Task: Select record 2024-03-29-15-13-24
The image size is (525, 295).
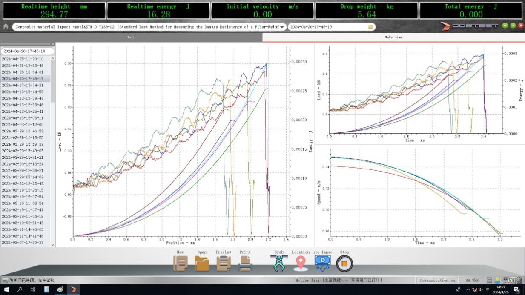Action: (x=26, y=164)
